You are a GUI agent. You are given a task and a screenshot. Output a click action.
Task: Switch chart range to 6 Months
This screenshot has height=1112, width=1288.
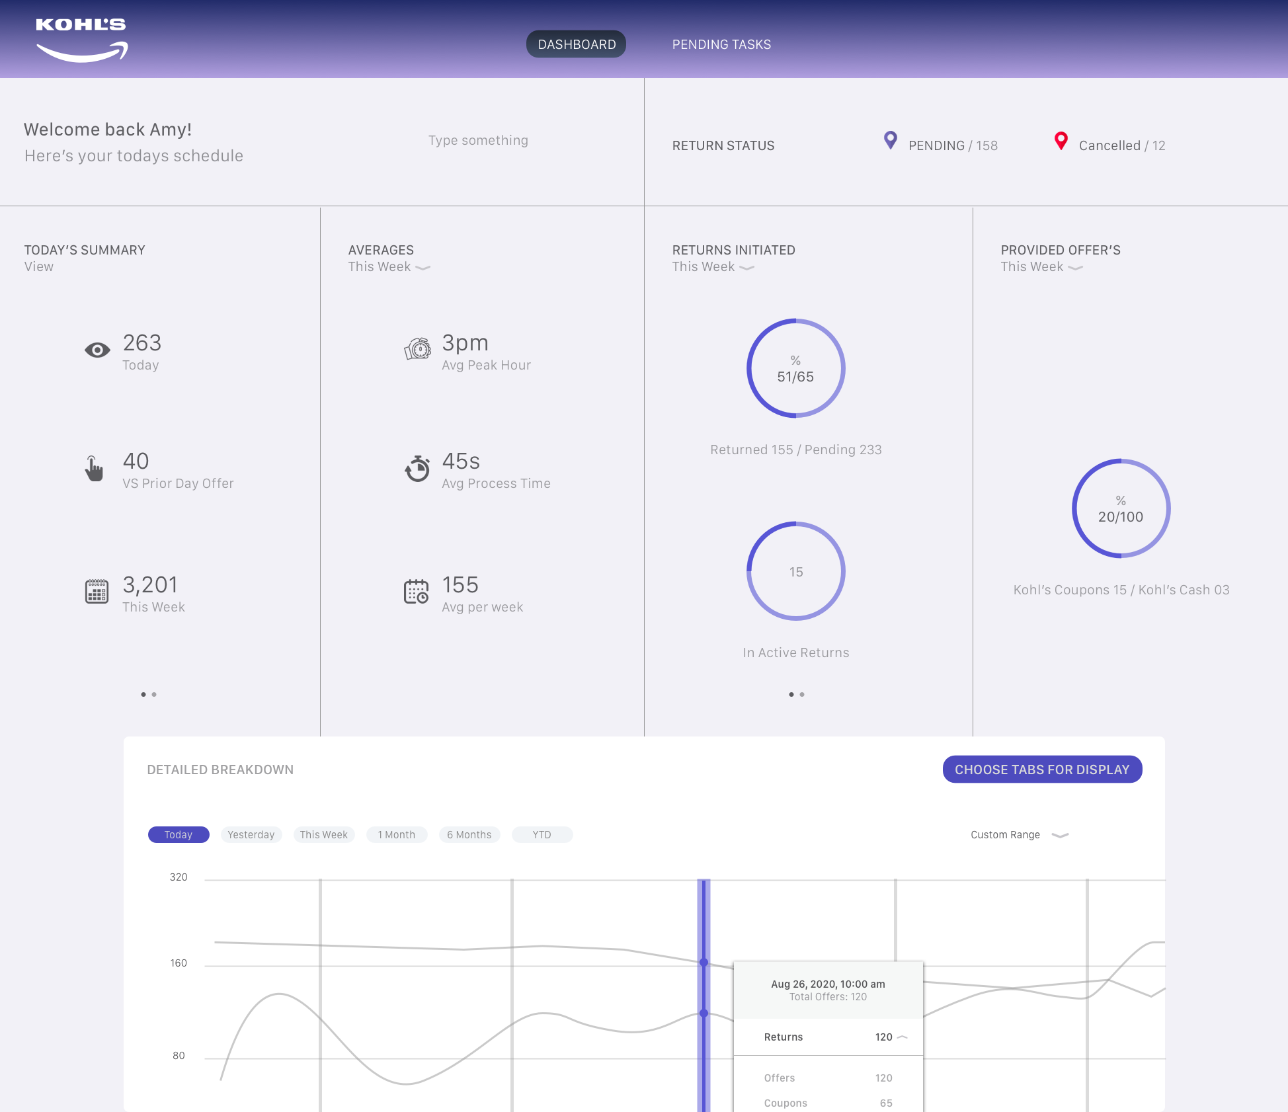(x=469, y=834)
